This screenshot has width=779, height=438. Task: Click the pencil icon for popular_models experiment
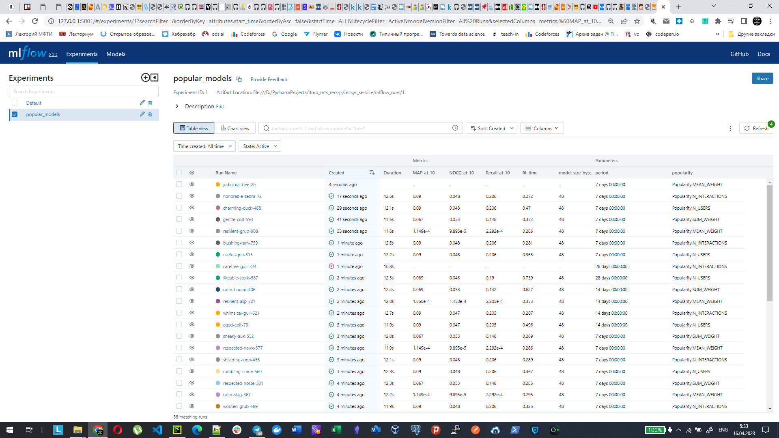[142, 114]
